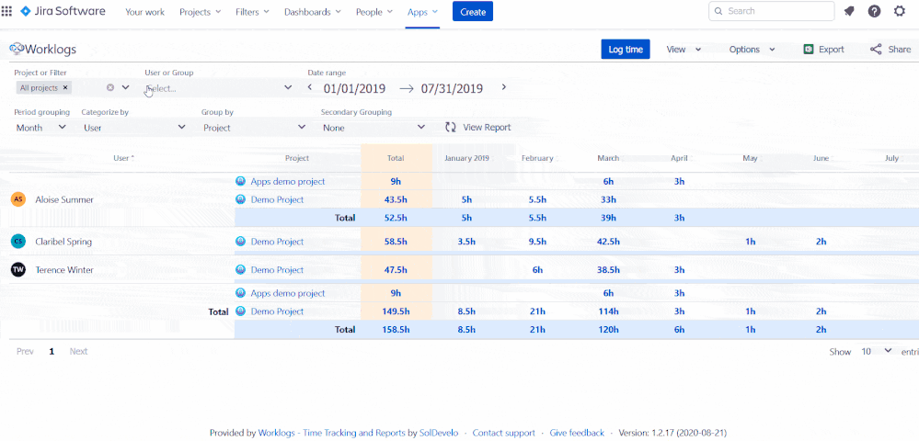
Task: Expand the Secondary Grouping dropdown
Action: tap(373, 128)
